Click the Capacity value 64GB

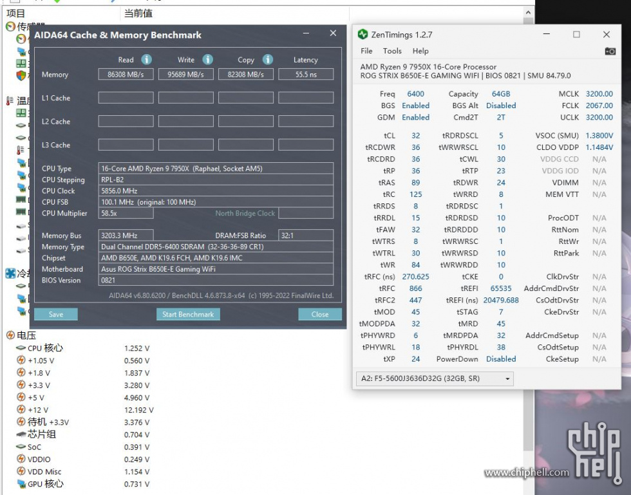501,94
